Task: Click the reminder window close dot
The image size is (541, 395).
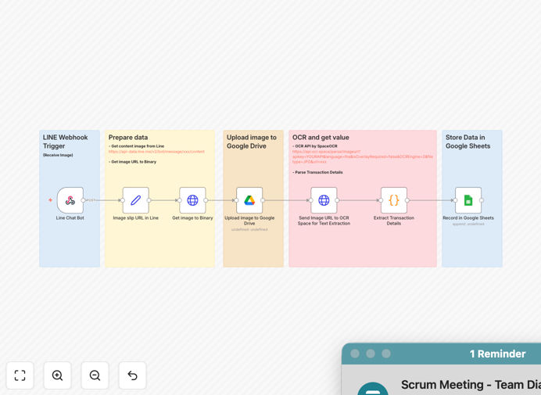Action: pos(355,354)
